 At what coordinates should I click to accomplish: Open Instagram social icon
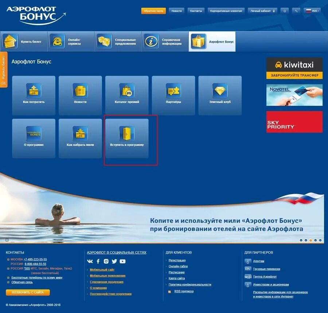(106, 261)
